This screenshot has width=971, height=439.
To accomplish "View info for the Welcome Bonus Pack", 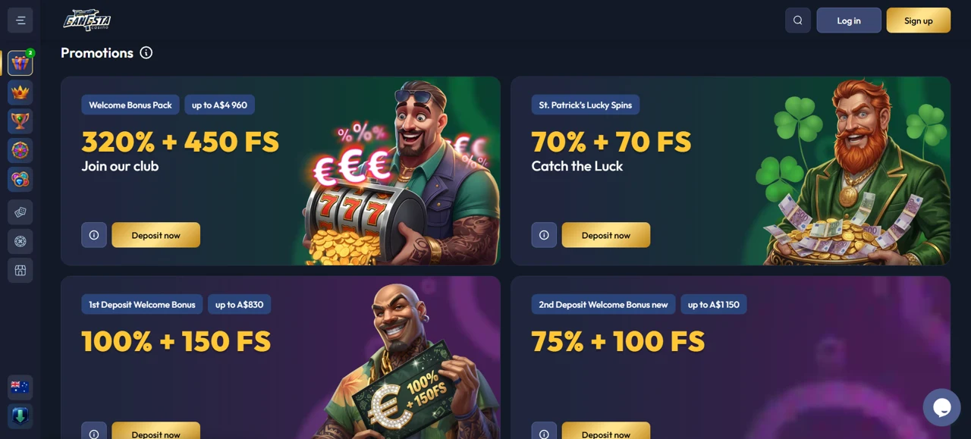I will coord(94,235).
